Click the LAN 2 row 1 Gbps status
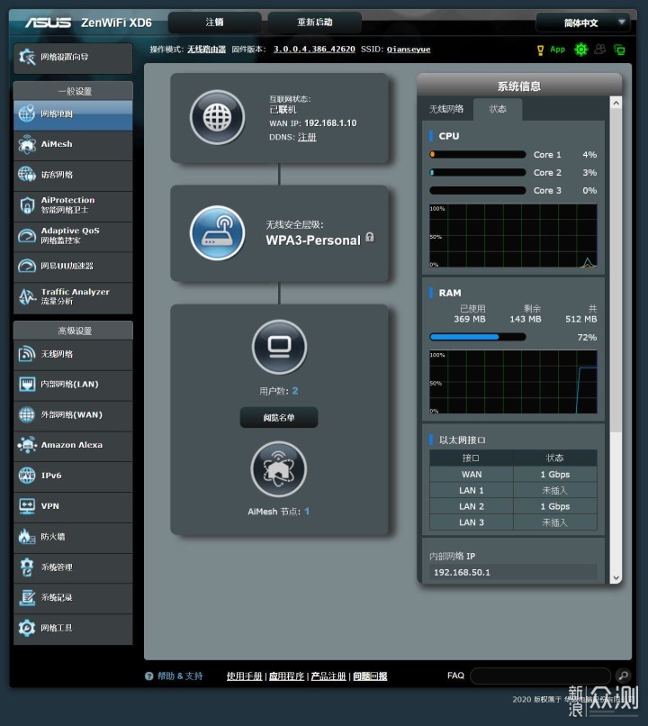 pos(555,506)
